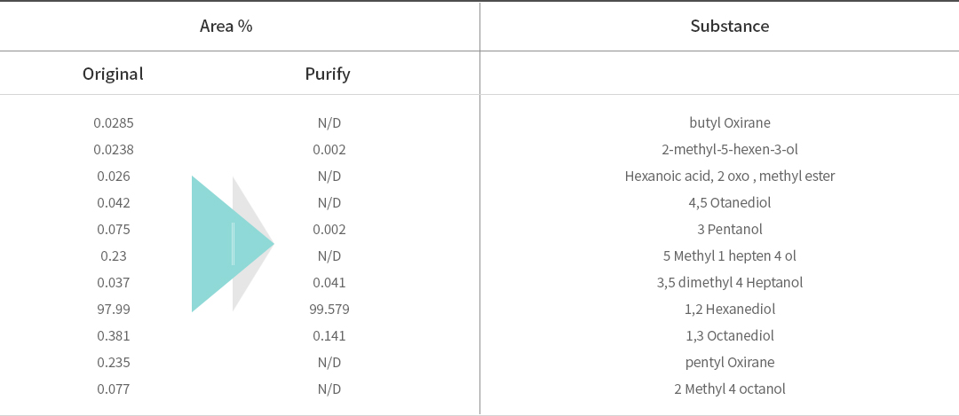959x416 pixels.
Task: Select the butyl Oxirane entry
Action: (x=730, y=122)
